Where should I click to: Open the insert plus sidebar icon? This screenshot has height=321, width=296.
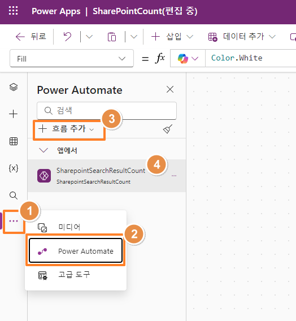pos(14,114)
